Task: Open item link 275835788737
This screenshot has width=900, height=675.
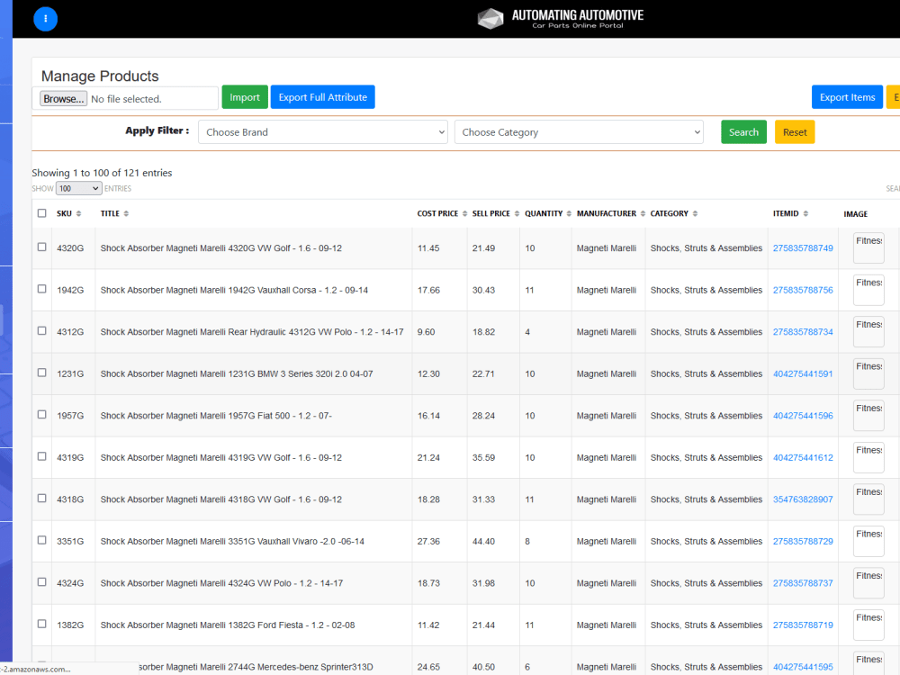Action: [803, 584]
